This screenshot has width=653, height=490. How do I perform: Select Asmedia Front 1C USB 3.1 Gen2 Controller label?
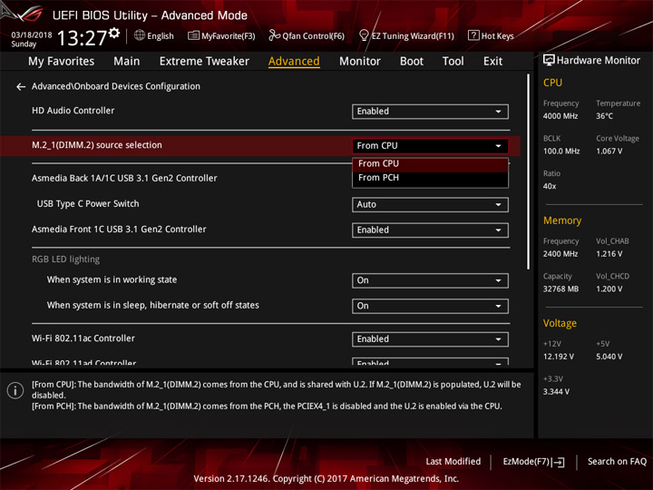[119, 230]
